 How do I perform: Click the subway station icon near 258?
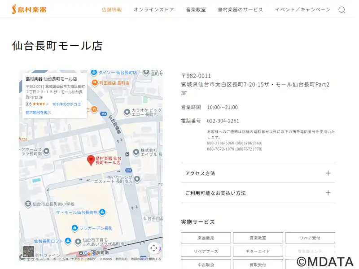click(127, 154)
